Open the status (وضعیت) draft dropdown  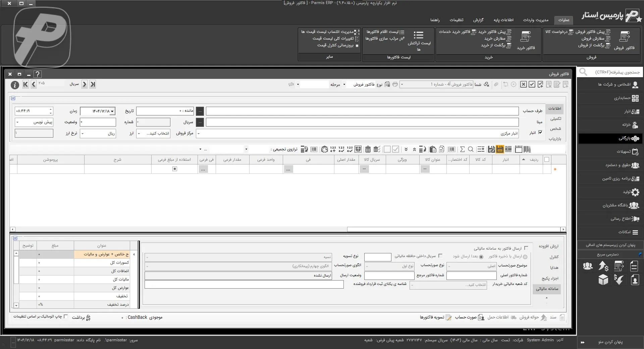click(x=17, y=122)
